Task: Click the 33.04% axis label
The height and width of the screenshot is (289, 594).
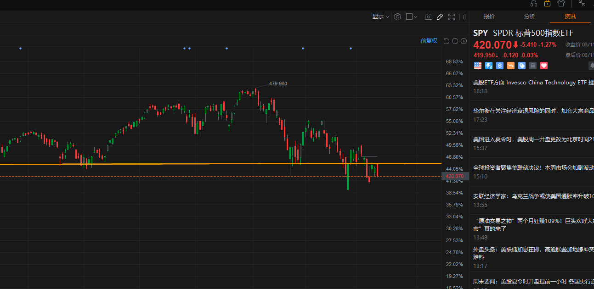Action: click(x=454, y=217)
